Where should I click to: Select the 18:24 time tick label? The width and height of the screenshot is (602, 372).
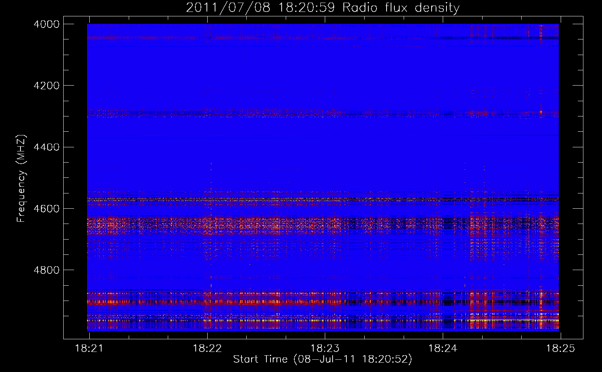tap(443, 349)
